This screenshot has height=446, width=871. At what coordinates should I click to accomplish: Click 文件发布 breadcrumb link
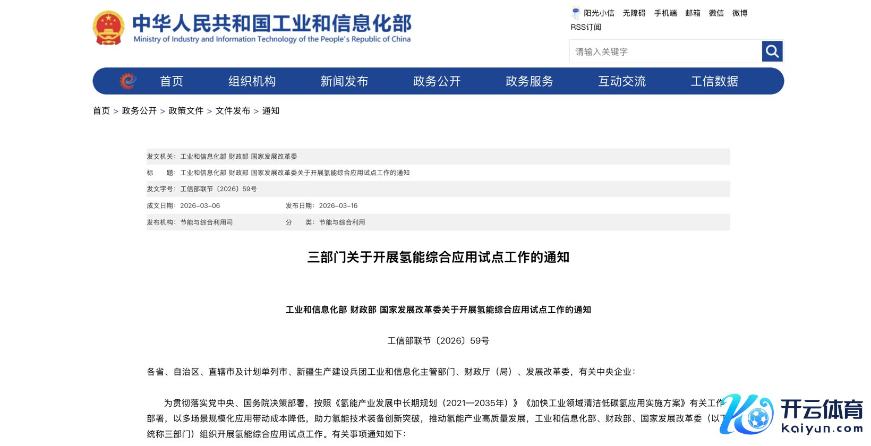(233, 110)
